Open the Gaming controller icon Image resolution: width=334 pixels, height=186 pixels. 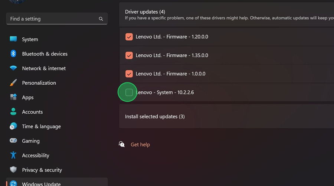[13, 141]
